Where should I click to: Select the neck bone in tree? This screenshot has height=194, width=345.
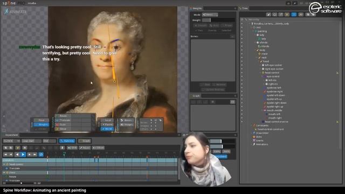pyautogui.click(x=263, y=58)
